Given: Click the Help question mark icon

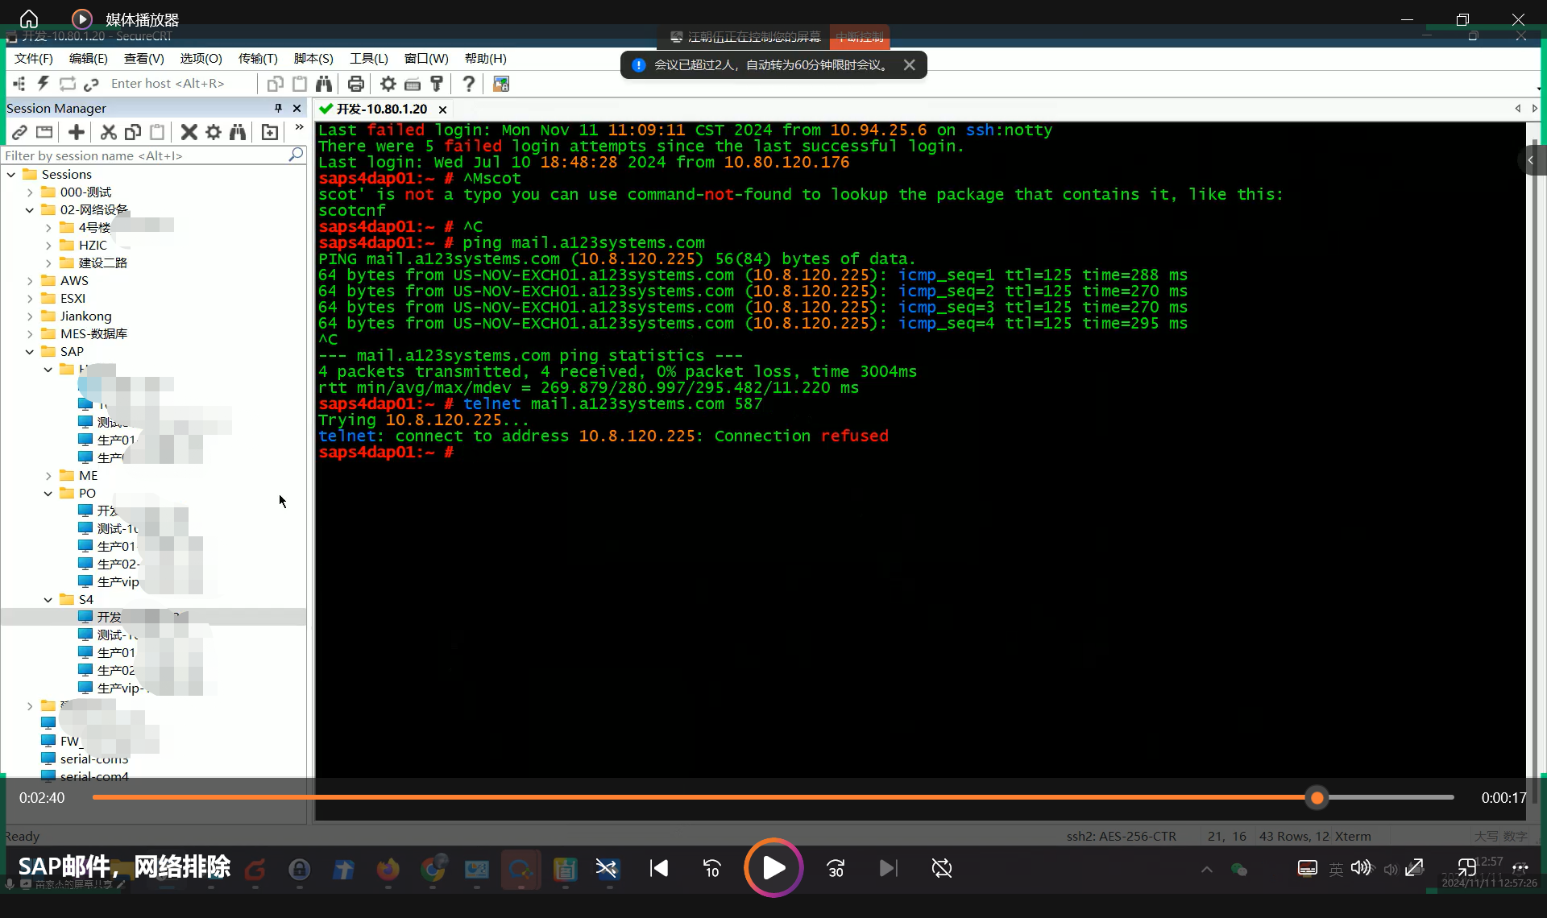Looking at the screenshot, I should click(x=468, y=83).
